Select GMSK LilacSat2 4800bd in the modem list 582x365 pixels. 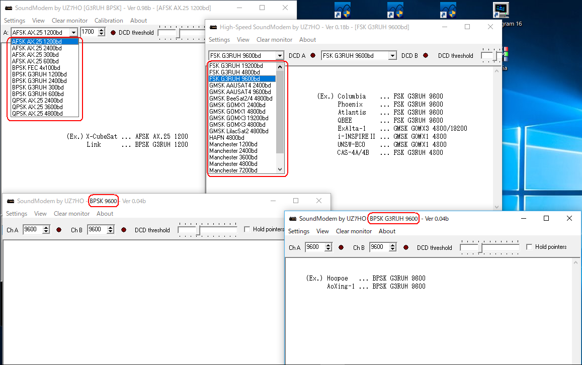point(242,131)
